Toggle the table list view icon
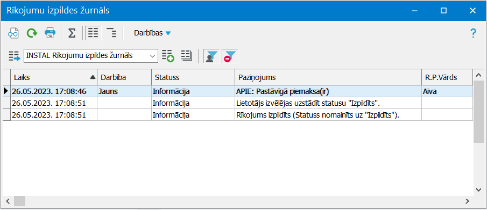487x210 pixels. pos(93,33)
